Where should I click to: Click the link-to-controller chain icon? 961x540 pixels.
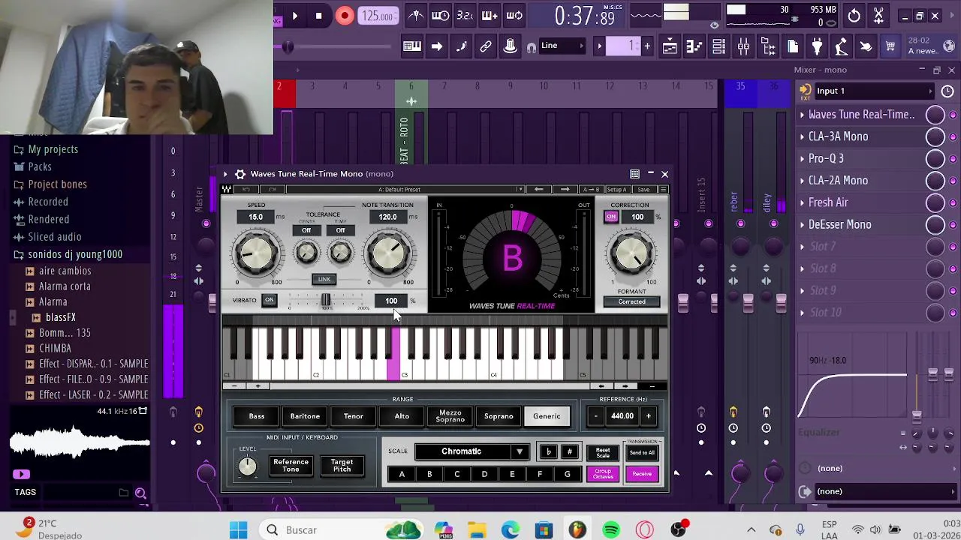click(x=486, y=46)
